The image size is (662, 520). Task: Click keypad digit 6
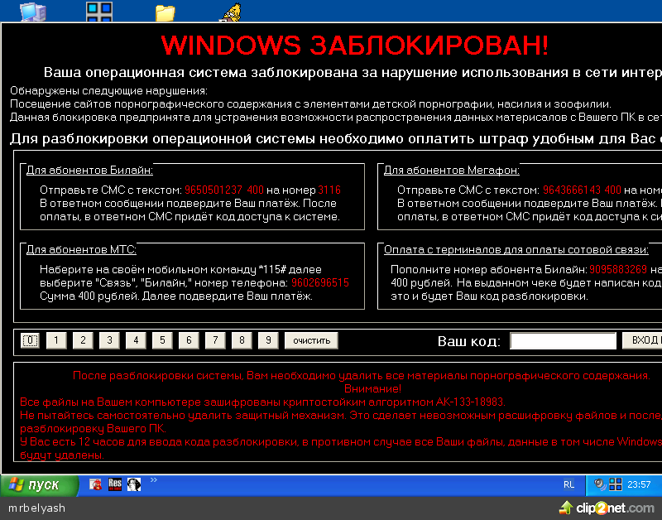coord(189,340)
